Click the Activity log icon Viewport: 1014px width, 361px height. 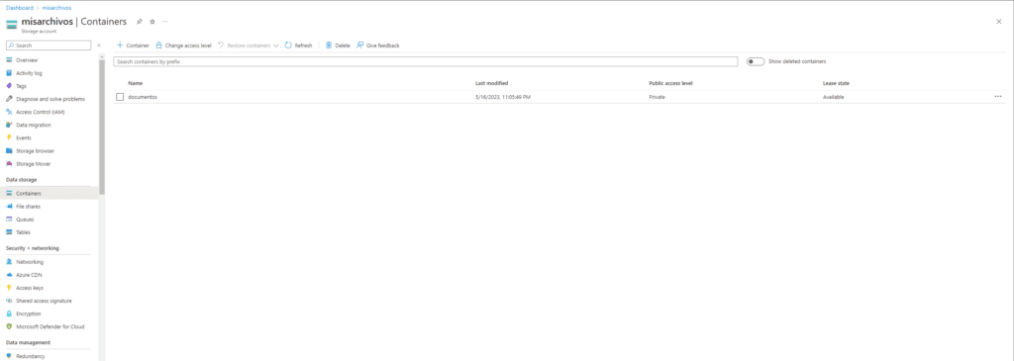point(9,73)
